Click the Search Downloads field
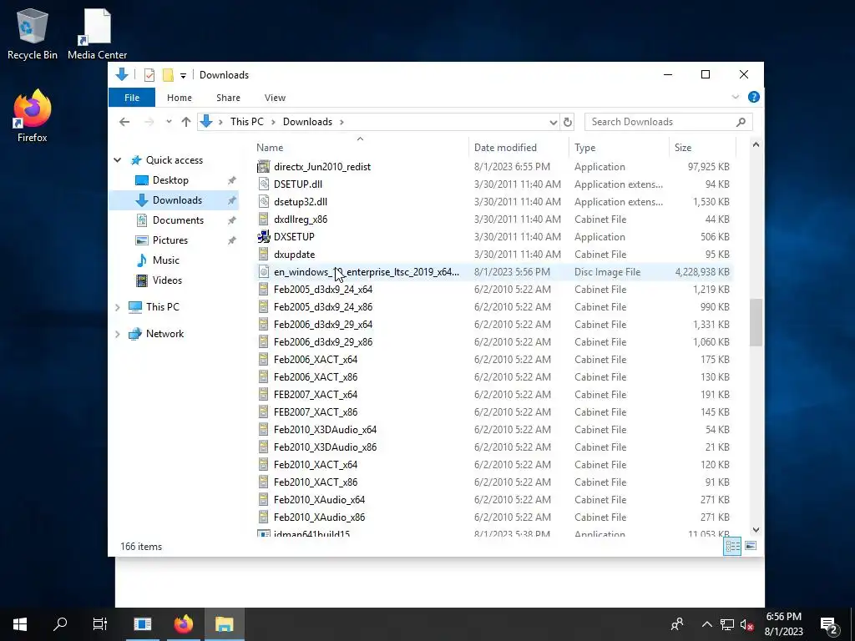The image size is (855, 641). coord(669,122)
